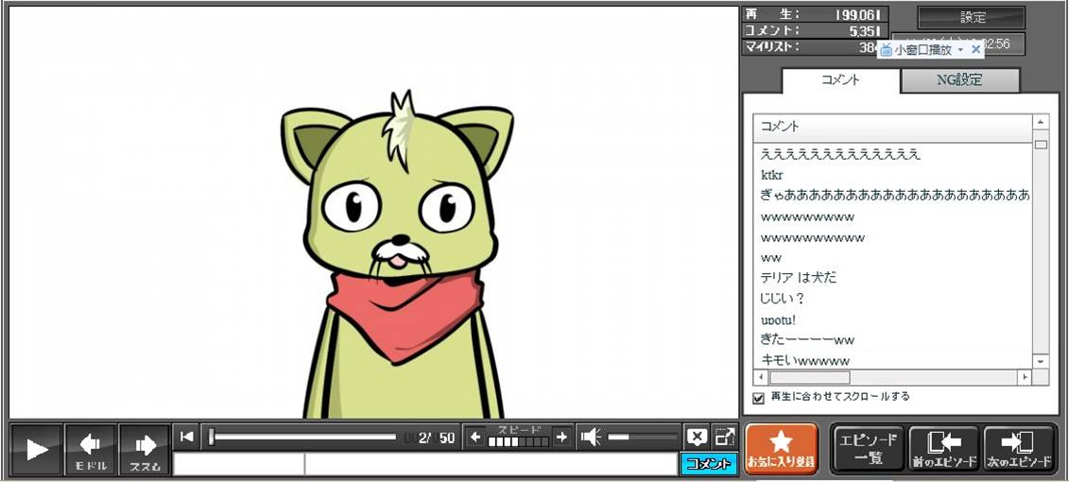
Task: Enter fullscreen mode via expand icon
Action: pos(725,437)
